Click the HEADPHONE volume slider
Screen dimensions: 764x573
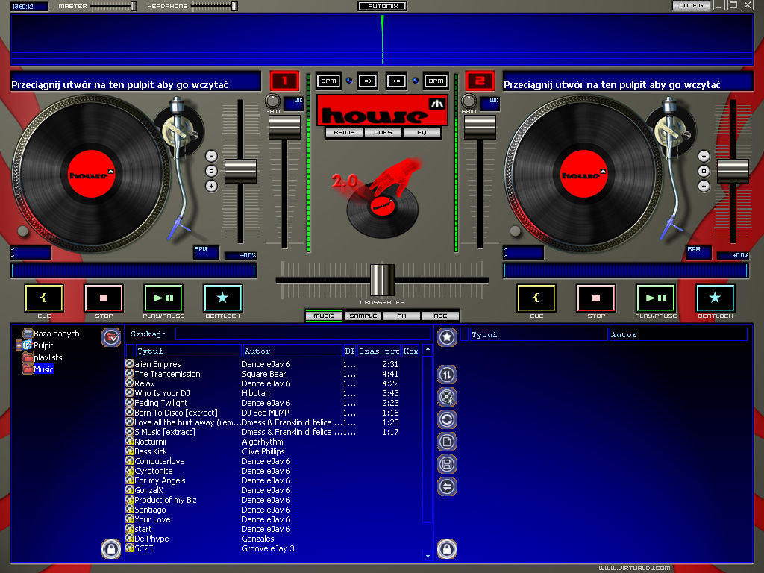point(214,6)
